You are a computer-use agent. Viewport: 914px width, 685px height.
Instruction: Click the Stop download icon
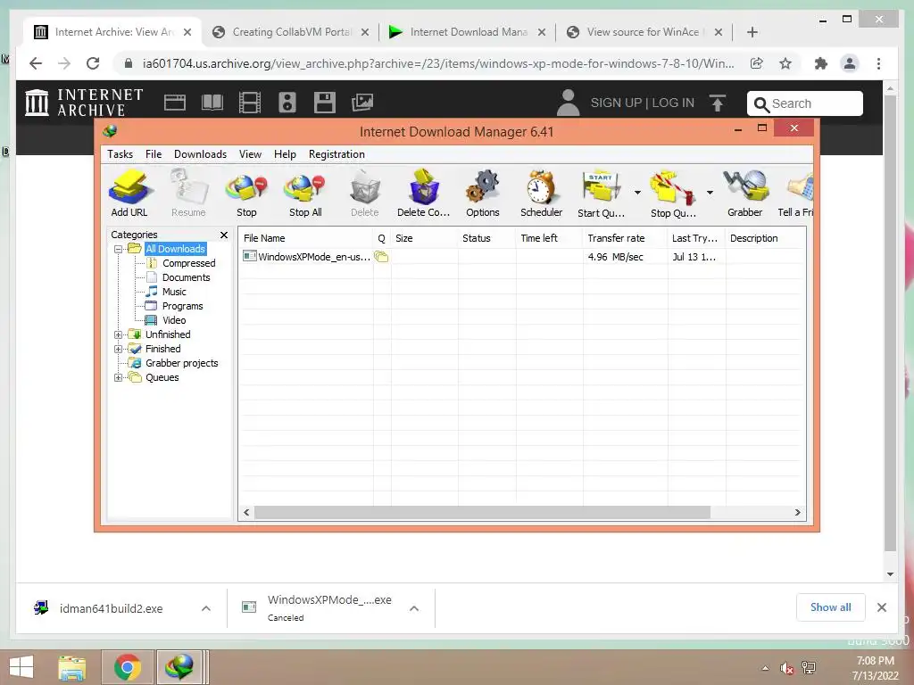[246, 193]
